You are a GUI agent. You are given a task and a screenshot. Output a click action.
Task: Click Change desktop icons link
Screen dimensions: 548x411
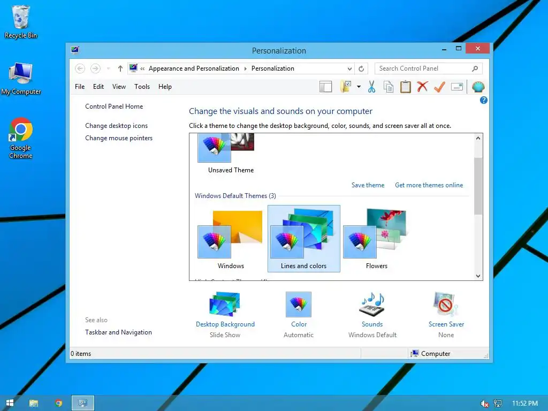tap(116, 125)
